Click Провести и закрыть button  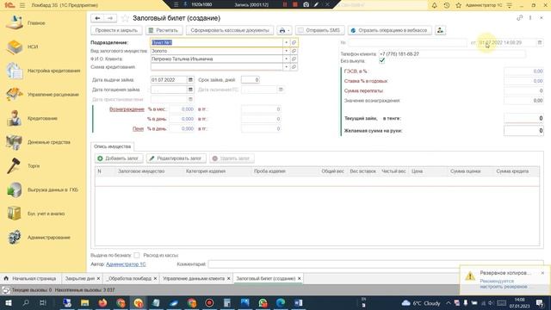coord(116,31)
